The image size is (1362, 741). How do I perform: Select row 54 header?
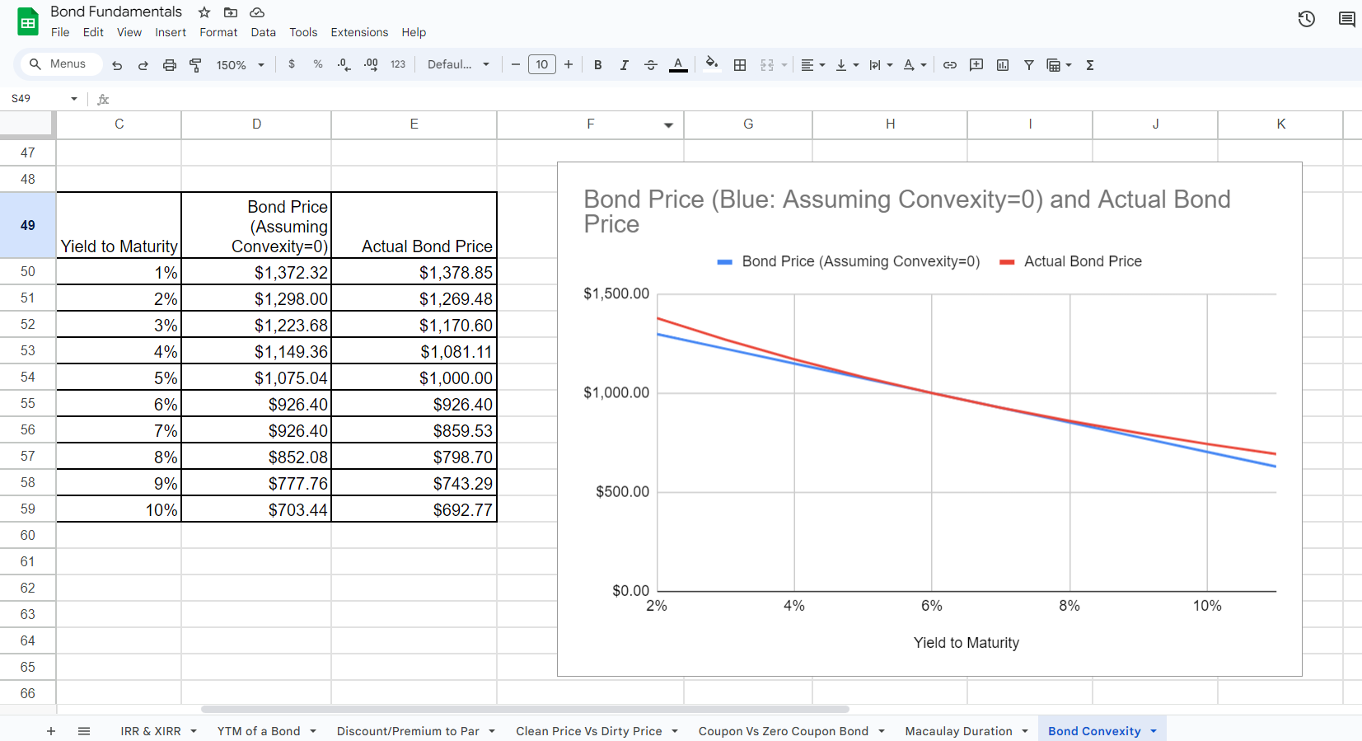click(28, 378)
